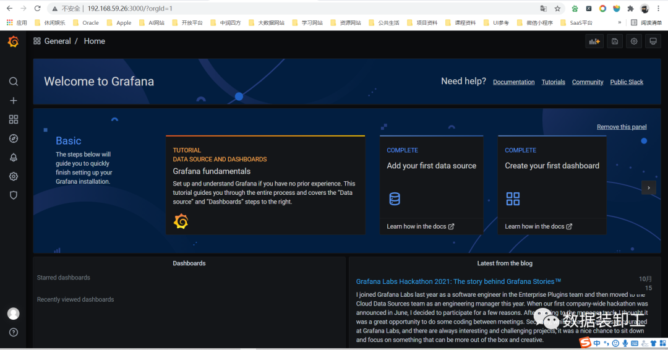Reload the page with browser refresh icon
This screenshot has width=668, height=350.
(x=38, y=8)
